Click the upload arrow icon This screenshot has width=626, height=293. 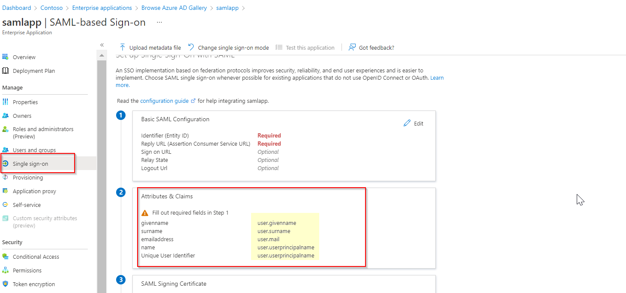pyautogui.click(x=123, y=47)
